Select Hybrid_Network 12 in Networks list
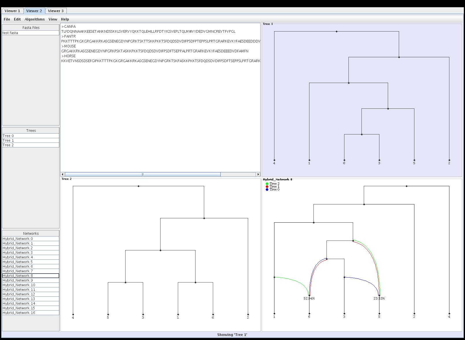The height and width of the screenshot is (340, 465). pyautogui.click(x=31, y=294)
